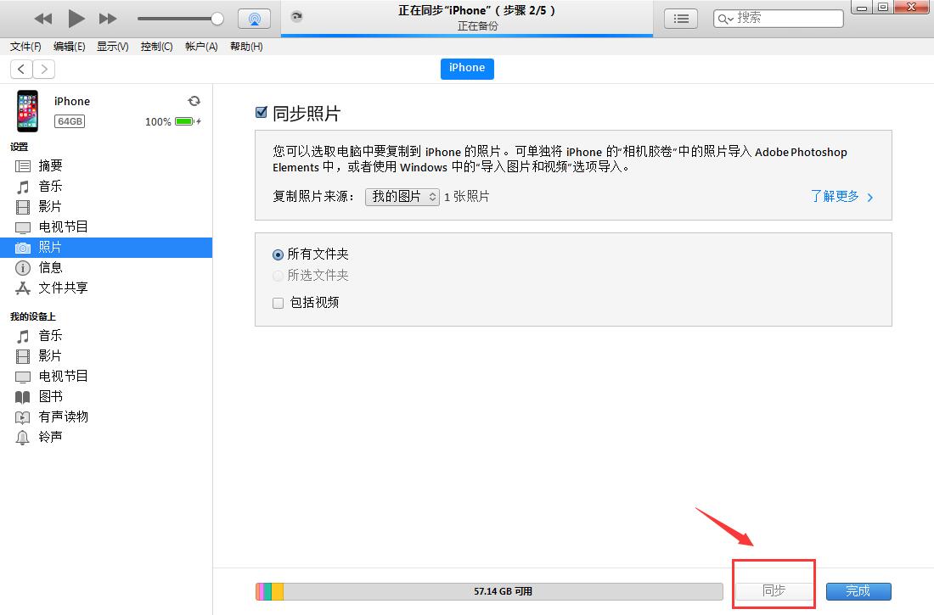
Task: Open the view options menu near the status display
Action: (x=680, y=18)
